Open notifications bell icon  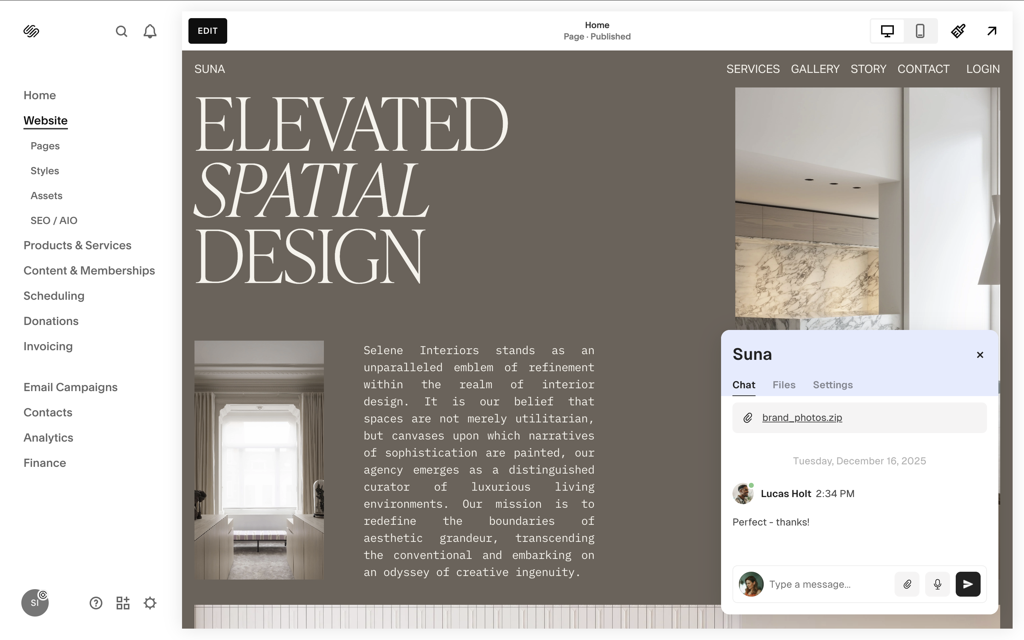pyautogui.click(x=150, y=31)
